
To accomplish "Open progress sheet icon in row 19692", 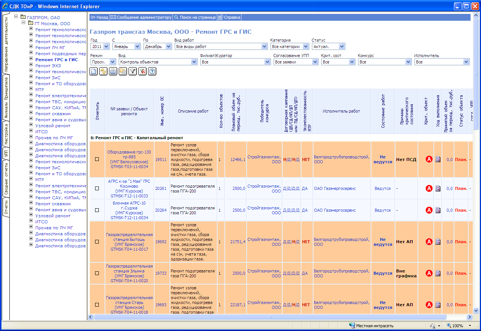I will coord(438,242).
